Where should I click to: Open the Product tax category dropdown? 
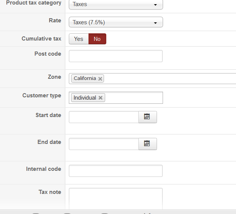point(116,5)
